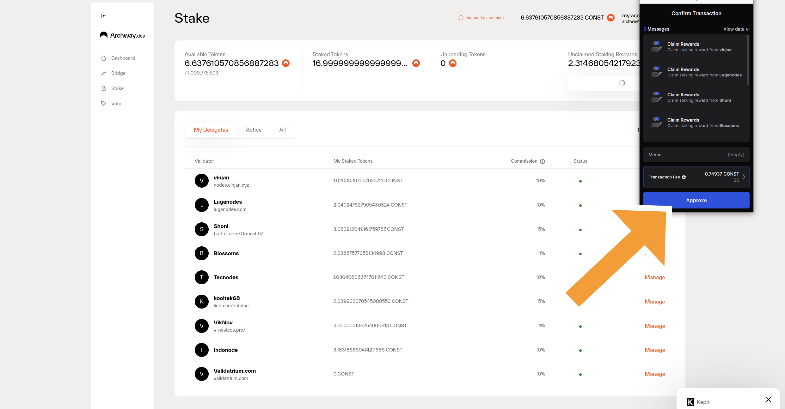Expand transaction fee details chevron
The height and width of the screenshot is (409, 785).
[744, 177]
